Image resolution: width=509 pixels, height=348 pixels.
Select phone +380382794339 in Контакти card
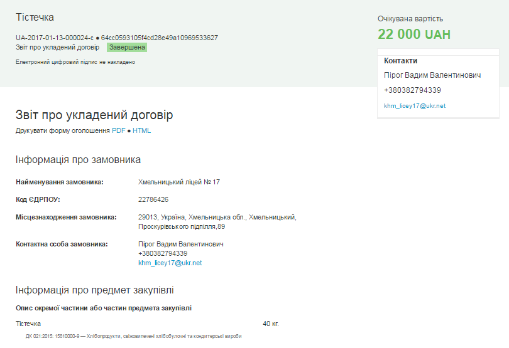(412, 90)
